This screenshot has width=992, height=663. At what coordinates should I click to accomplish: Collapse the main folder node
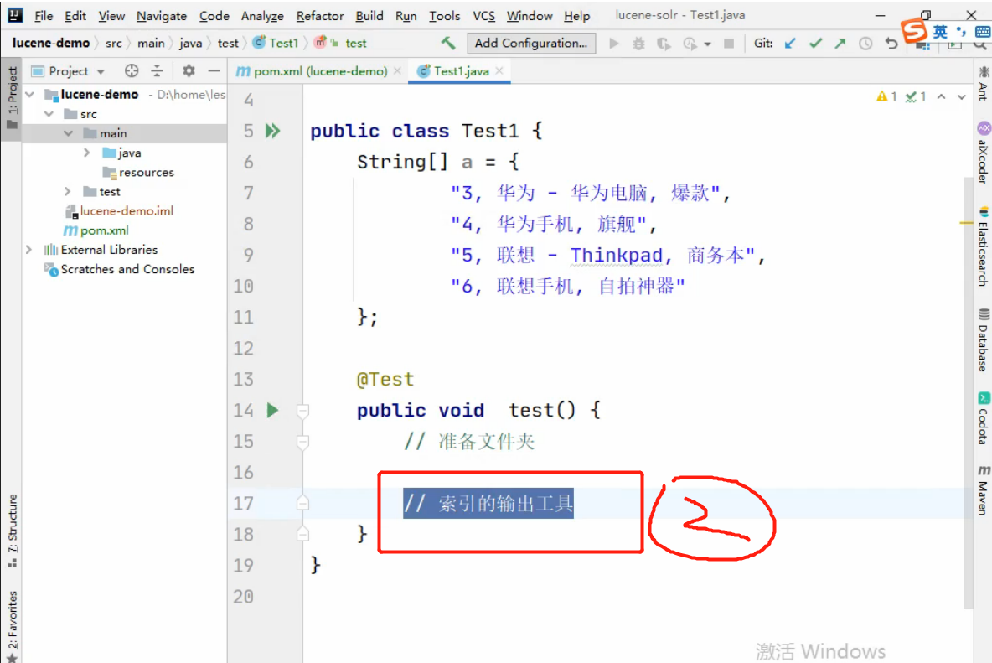coord(69,133)
